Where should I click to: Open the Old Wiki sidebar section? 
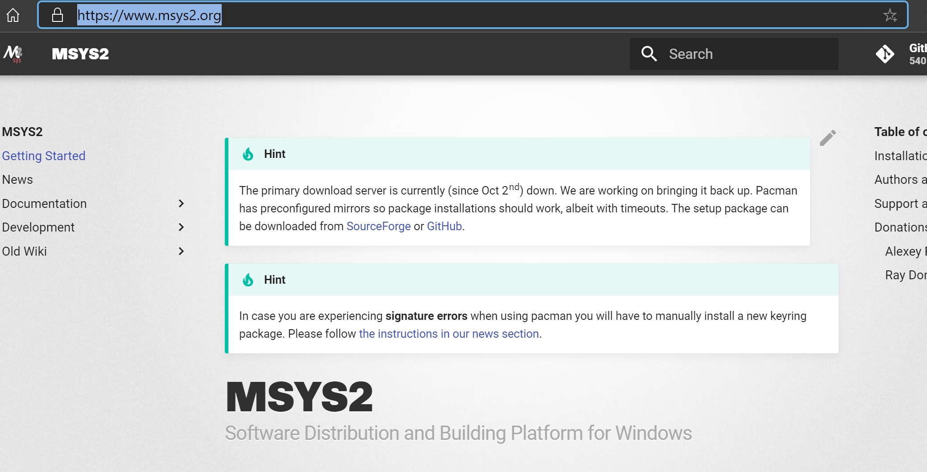[x=24, y=251]
